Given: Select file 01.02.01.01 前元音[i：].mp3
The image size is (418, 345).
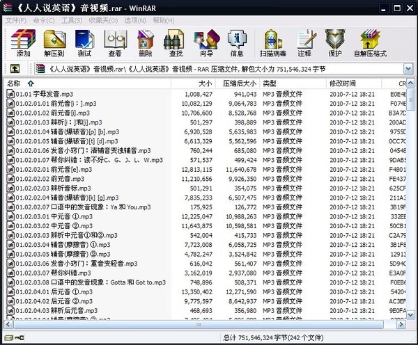Looking at the screenshot, I should pos(56,104).
